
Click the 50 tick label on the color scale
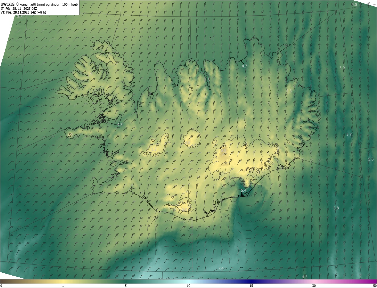[375, 286]
